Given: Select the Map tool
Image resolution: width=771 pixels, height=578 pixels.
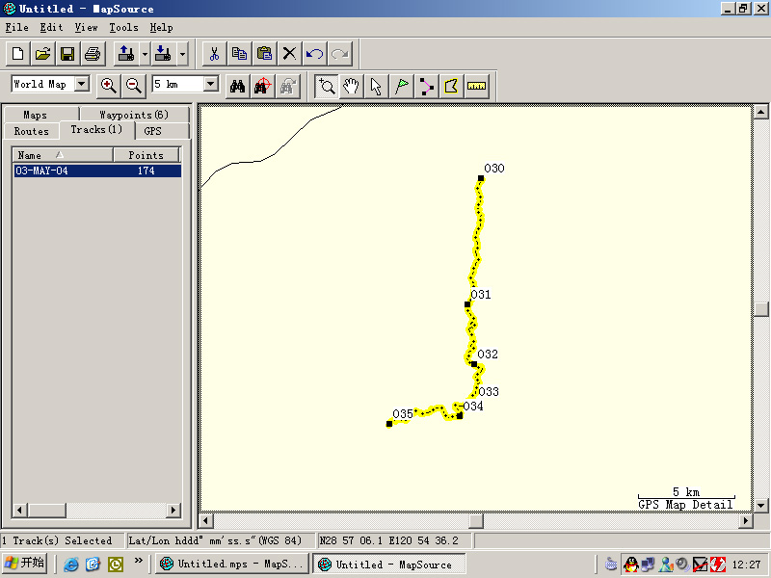Looking at the screenshot, I should click(451, 87).
